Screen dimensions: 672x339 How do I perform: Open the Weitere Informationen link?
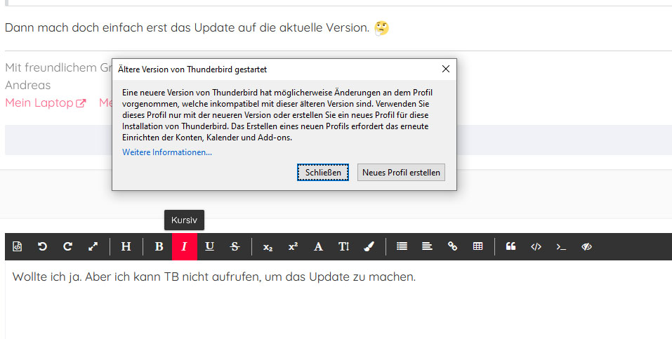pyautogui.click(x=166, y=152)
